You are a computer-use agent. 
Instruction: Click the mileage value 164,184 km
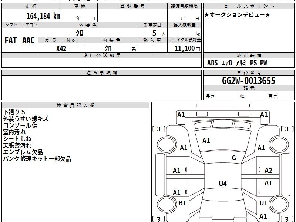click(x=43, y=16)
